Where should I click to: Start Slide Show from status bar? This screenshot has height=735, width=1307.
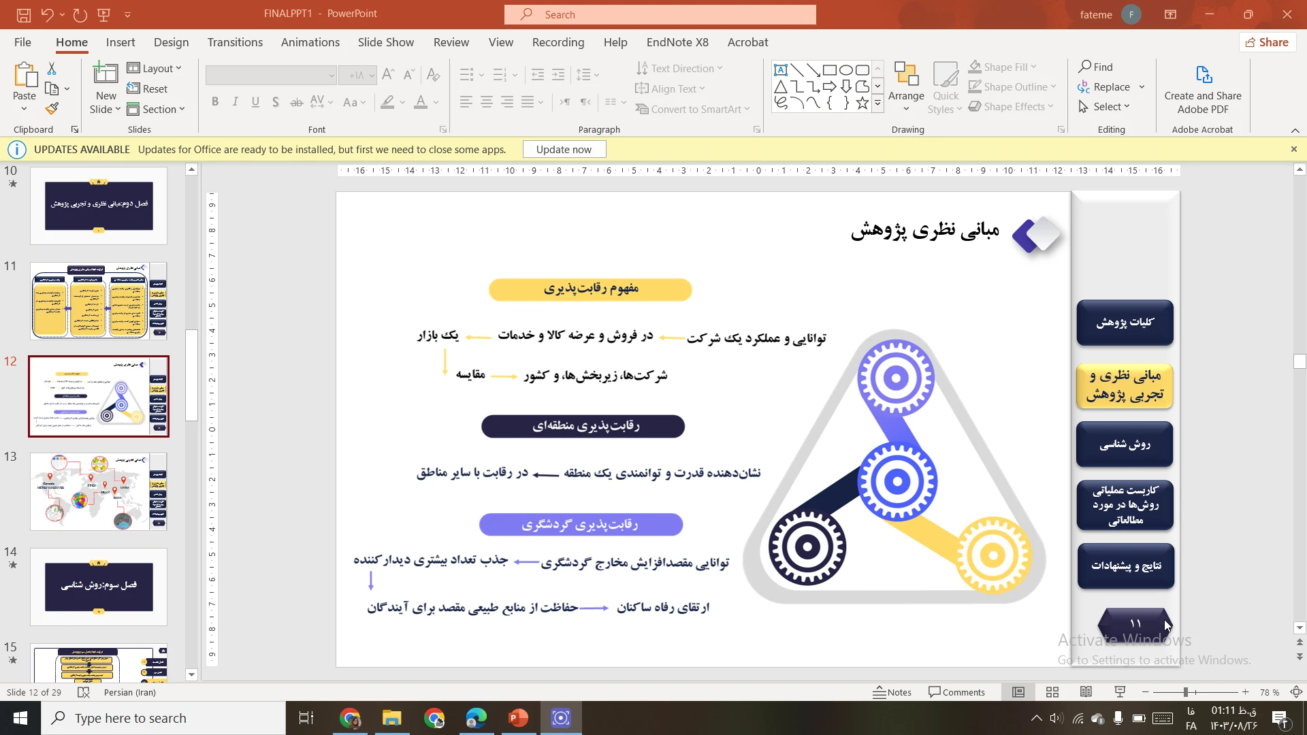coord(1120,692)
